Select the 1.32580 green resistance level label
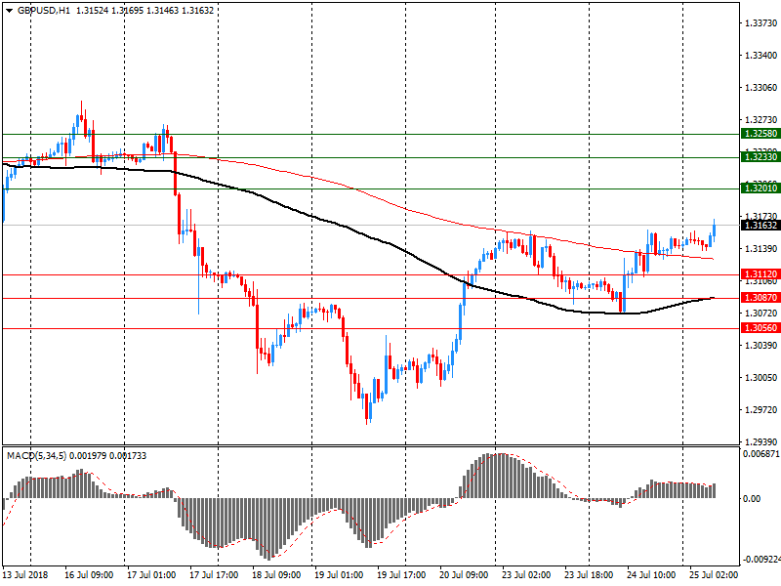781x586 pixels. tap(760, 134)
